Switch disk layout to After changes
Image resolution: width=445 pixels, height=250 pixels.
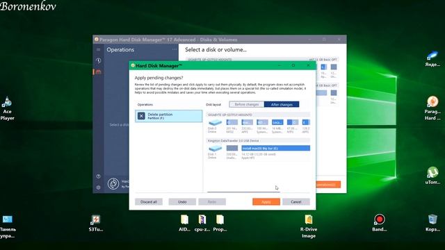coord(282,104)
